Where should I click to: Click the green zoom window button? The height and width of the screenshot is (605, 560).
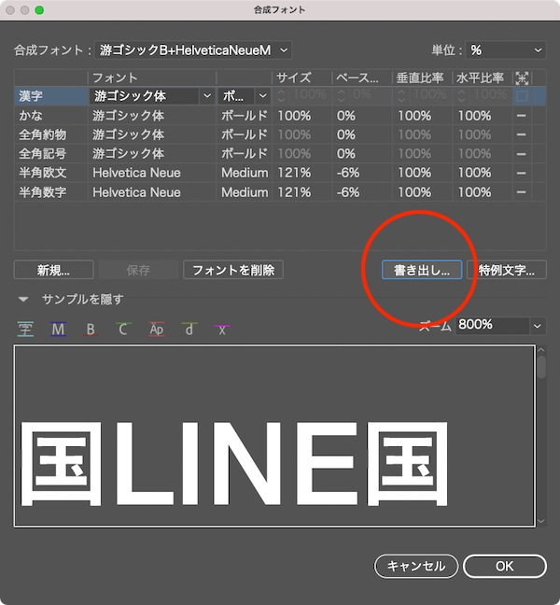(x=39, y=10)
